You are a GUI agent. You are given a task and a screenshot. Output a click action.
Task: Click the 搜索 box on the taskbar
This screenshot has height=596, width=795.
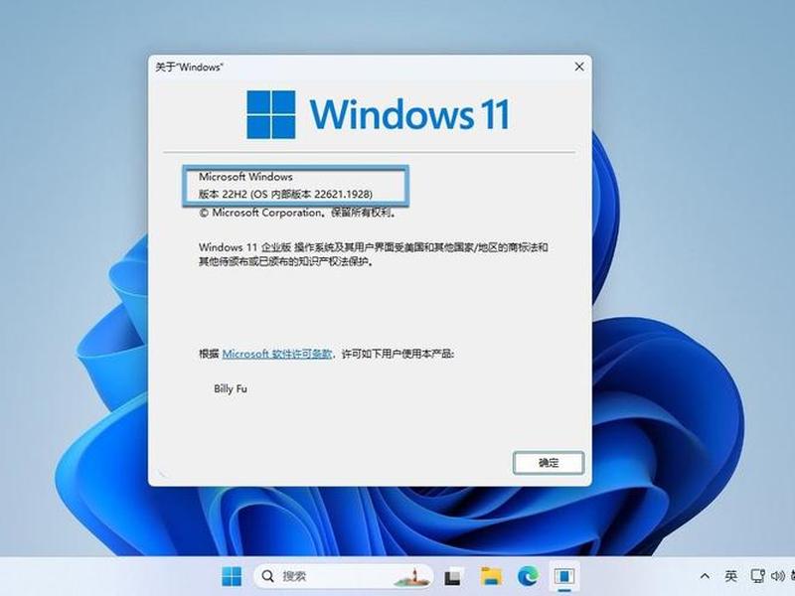pyautogui.click(x=343, y=576)
